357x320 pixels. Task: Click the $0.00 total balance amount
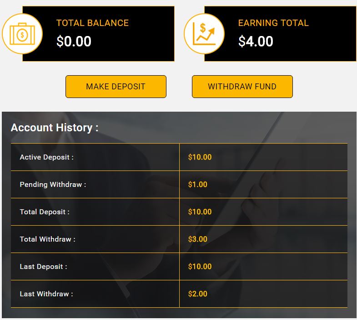[x=74, y=41]
